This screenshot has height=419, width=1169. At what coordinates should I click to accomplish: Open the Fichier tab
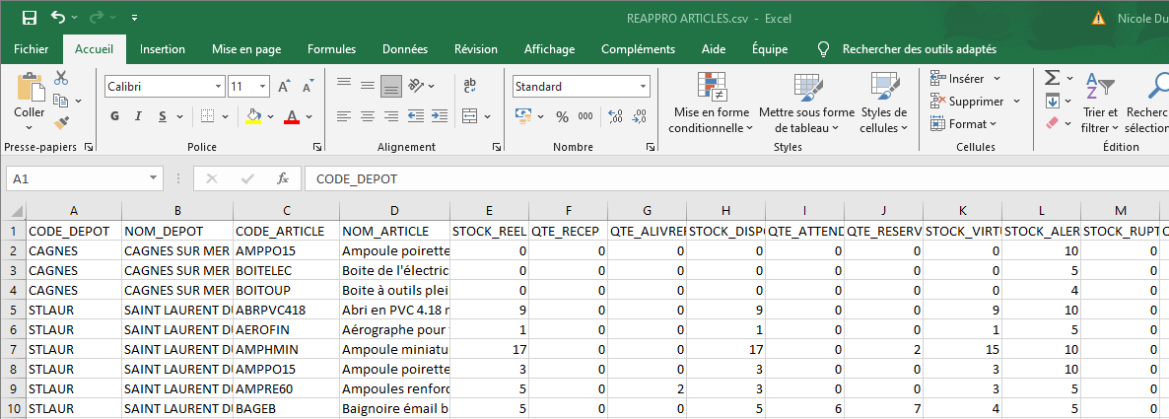click(x=32, y=49)
